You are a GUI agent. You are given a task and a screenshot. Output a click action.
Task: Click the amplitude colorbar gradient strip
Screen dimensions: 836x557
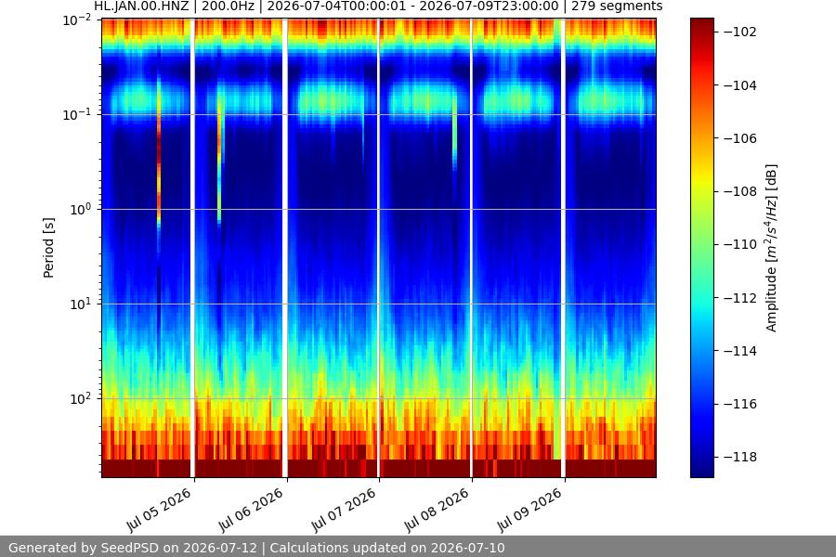pos(702,248)
